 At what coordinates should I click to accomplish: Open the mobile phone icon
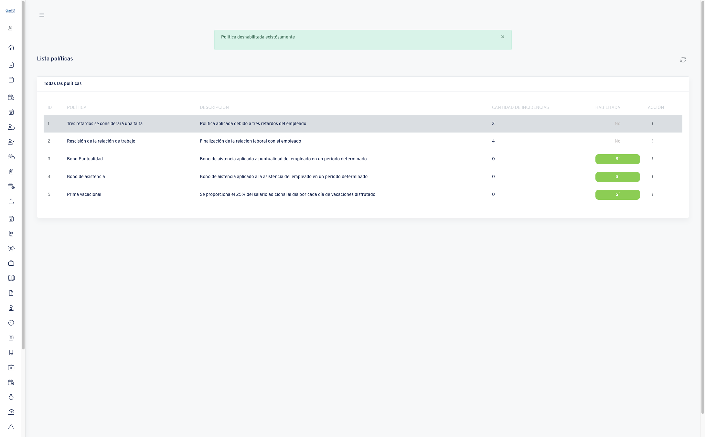point(11,353)
